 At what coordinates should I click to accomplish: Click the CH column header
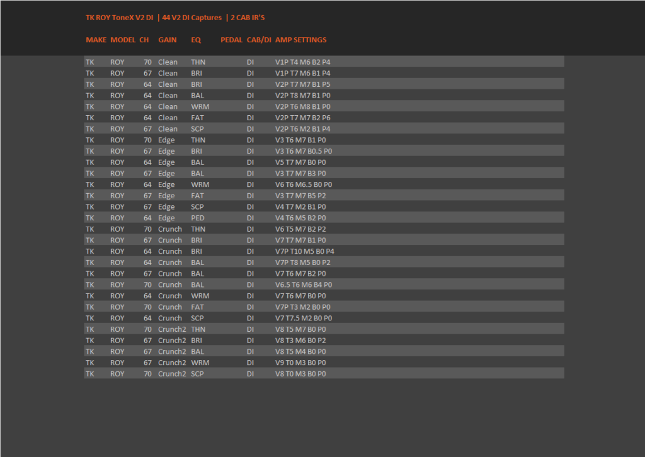point(144,40)
